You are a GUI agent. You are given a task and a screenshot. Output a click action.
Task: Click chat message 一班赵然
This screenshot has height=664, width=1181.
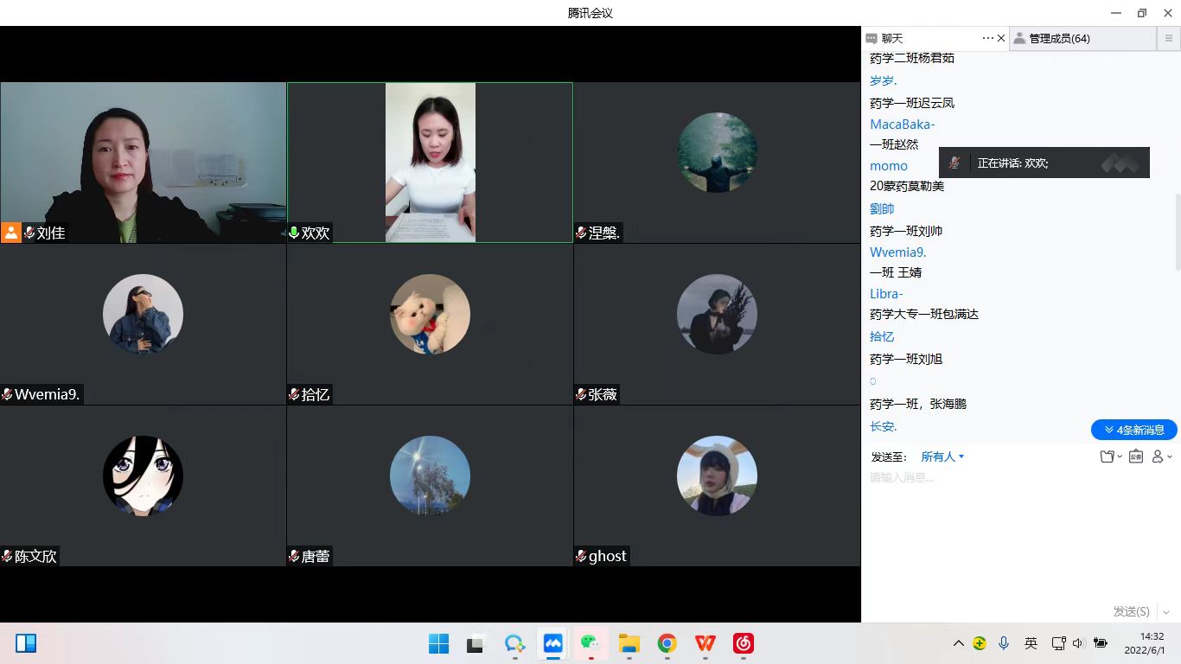[894, 144]
